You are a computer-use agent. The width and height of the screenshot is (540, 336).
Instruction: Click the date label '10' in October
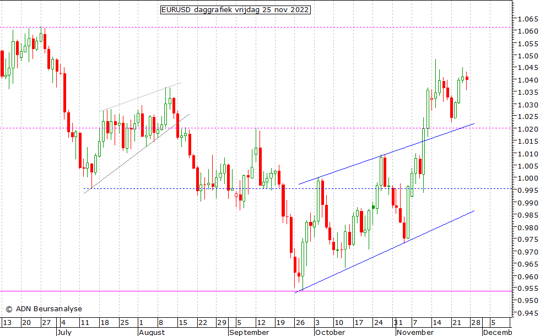coord(339,323)
